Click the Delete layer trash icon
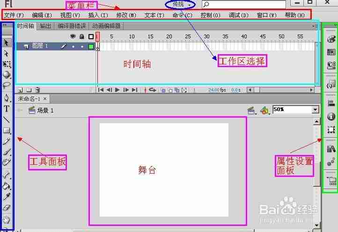338x232 pixels. 38,90
